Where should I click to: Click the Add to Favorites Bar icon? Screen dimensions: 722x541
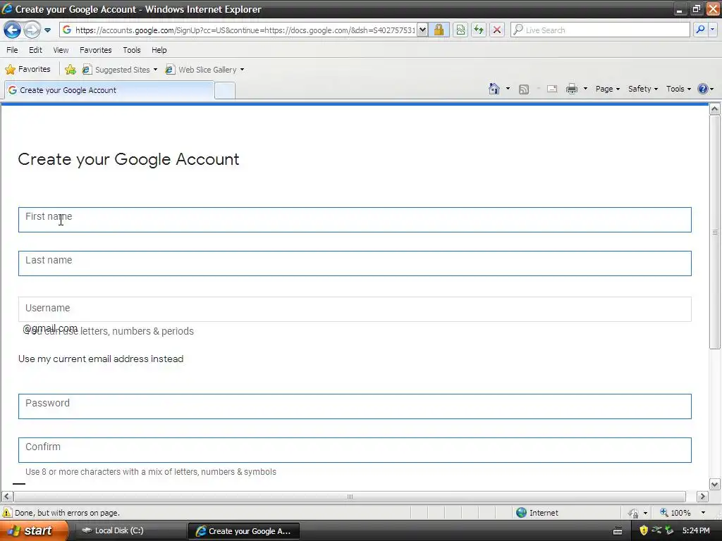click(71, 70)
